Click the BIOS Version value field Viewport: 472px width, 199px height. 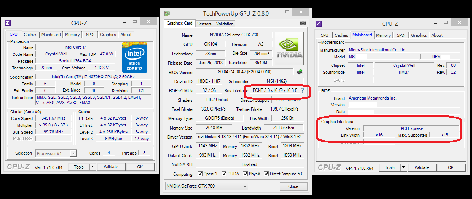[x=245, y=72]
